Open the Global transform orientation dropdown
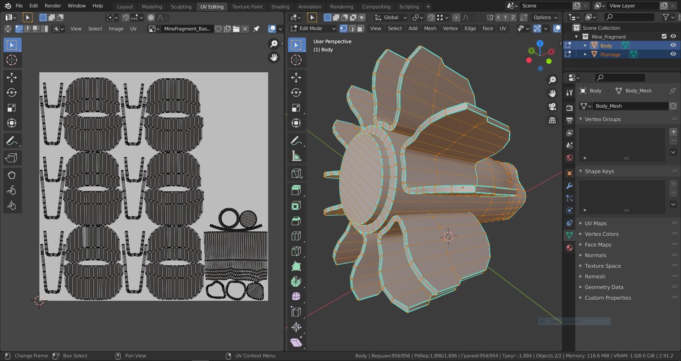Viewport: 681px width, 361px height. click(x=391, y=17)
